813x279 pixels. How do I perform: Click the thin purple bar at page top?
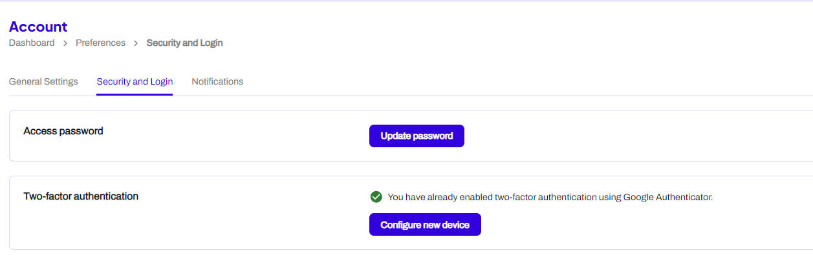(x=406, y=1)
